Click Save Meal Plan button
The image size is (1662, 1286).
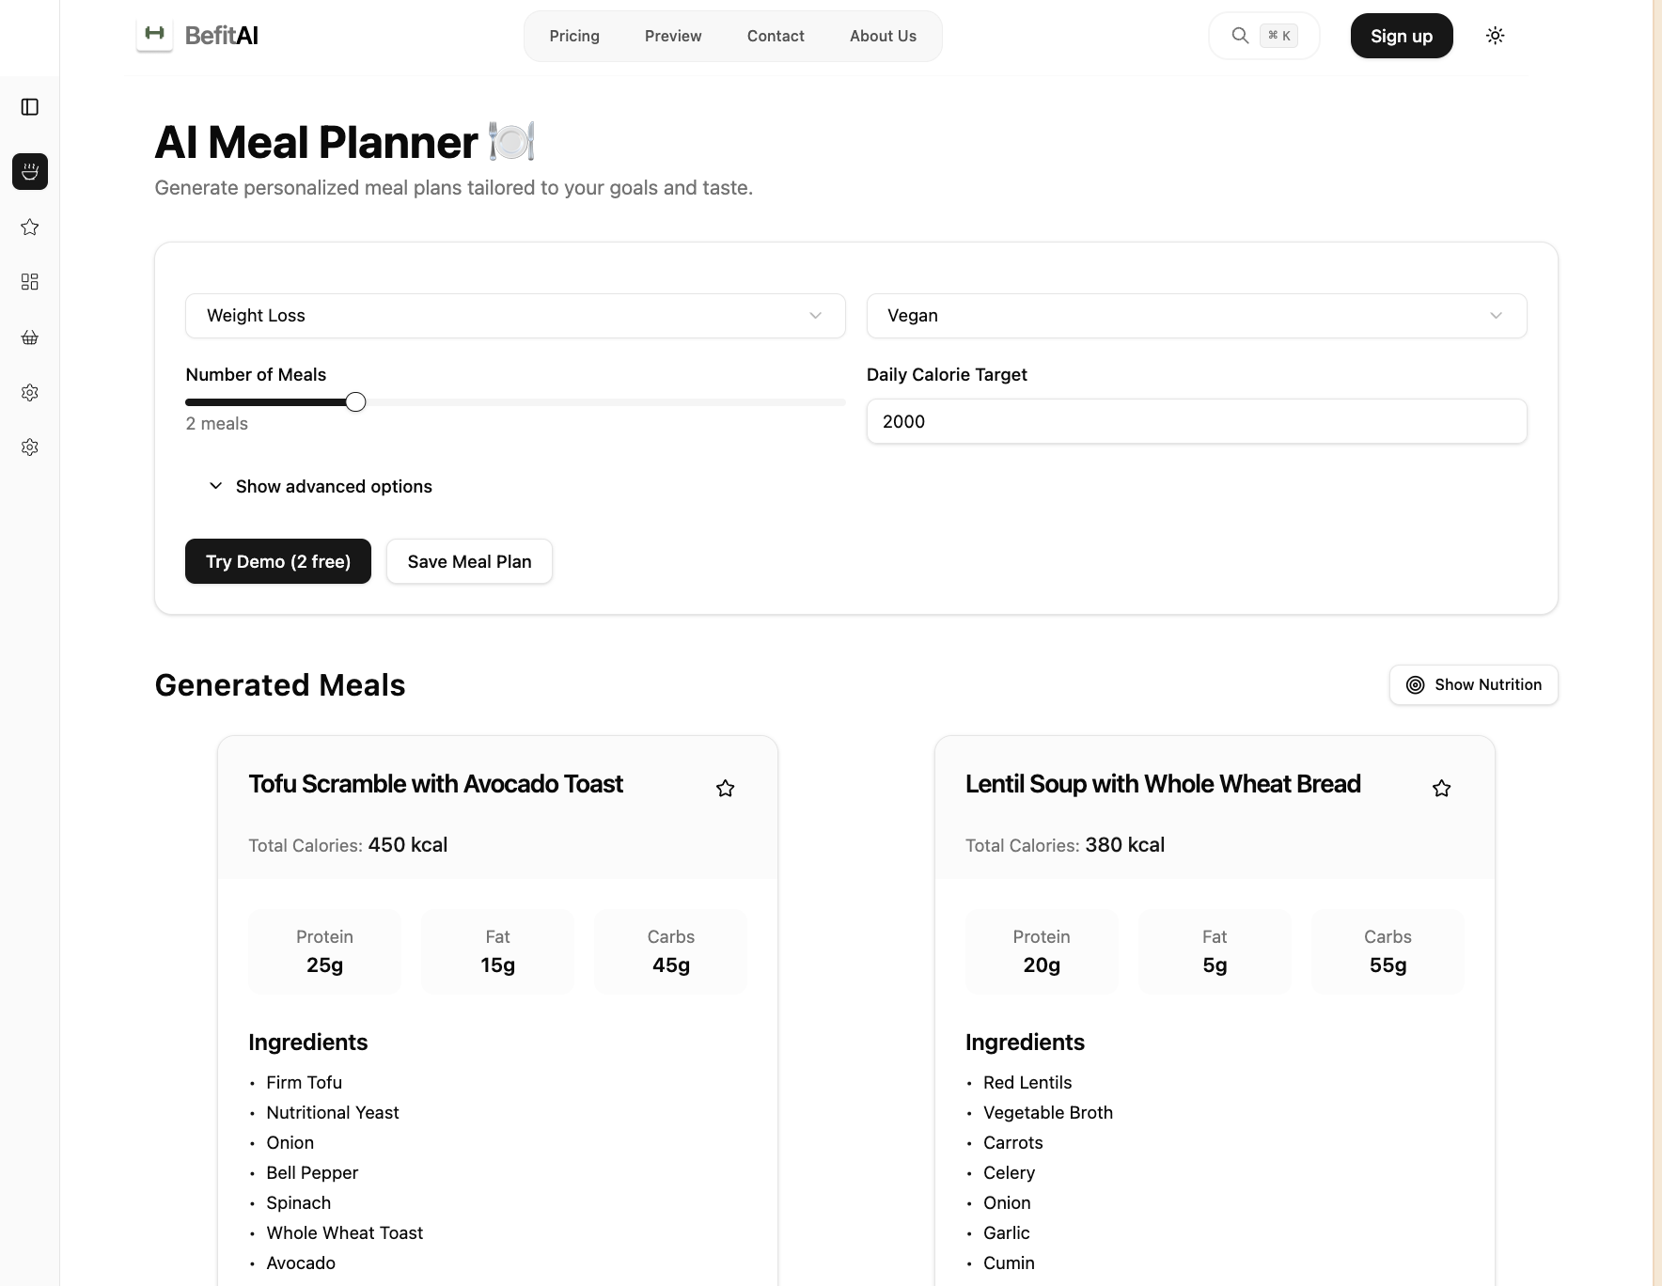point(469,561)
